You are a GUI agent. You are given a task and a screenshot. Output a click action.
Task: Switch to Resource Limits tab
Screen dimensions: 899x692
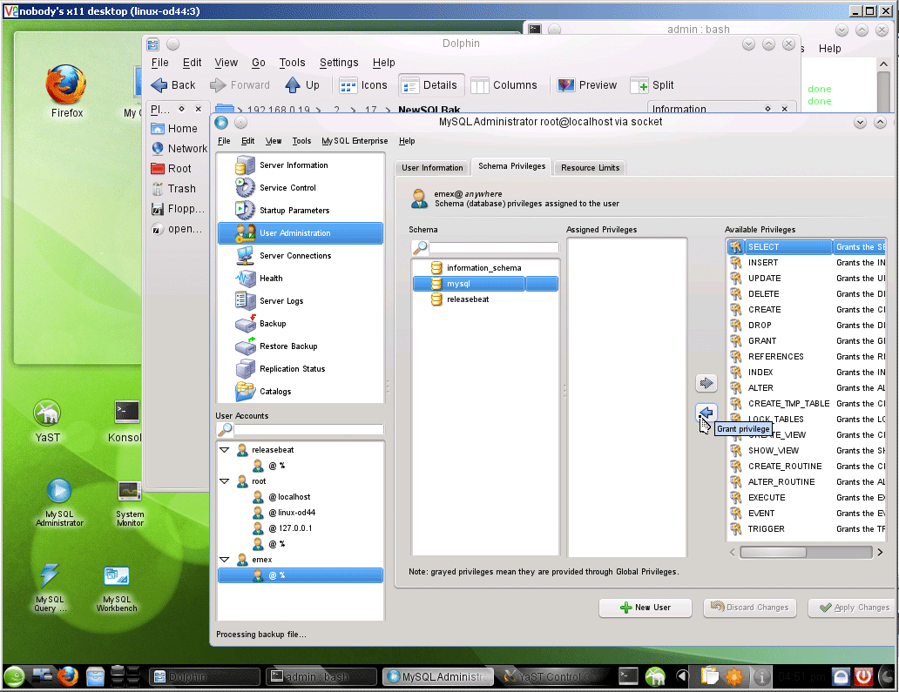coord(590,168)
